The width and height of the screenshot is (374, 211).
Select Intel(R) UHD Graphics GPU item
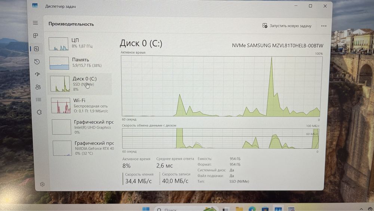pos(82,127)
